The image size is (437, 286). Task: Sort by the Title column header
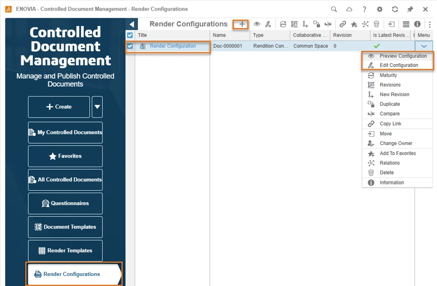point(172,35)
